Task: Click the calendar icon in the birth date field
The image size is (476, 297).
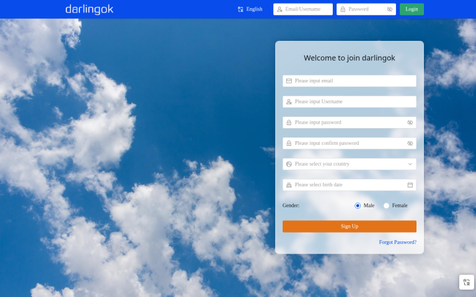Action: coord(410,185)
